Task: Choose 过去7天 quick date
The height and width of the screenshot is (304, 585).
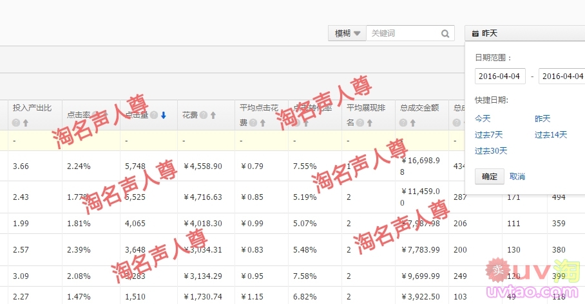Action: [x=488, y=135]
